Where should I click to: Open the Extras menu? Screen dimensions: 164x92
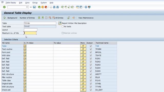pos(35,3)
